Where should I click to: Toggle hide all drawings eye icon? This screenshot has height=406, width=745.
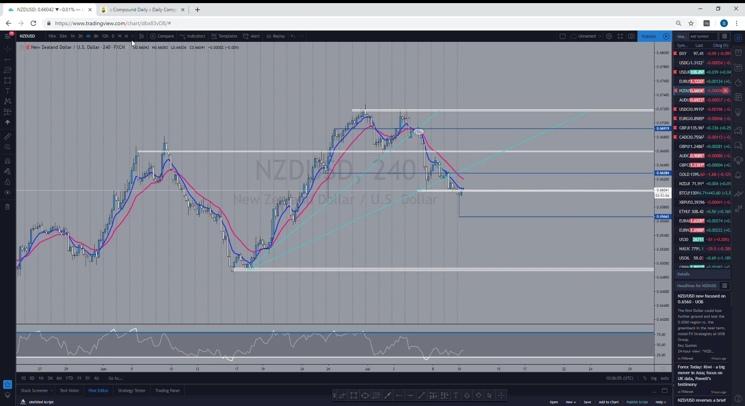[7, 193]
